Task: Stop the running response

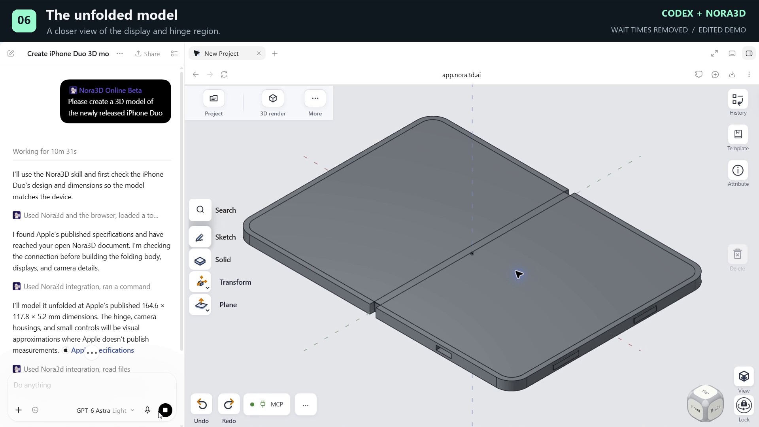Action: click(x=166, y=410)
